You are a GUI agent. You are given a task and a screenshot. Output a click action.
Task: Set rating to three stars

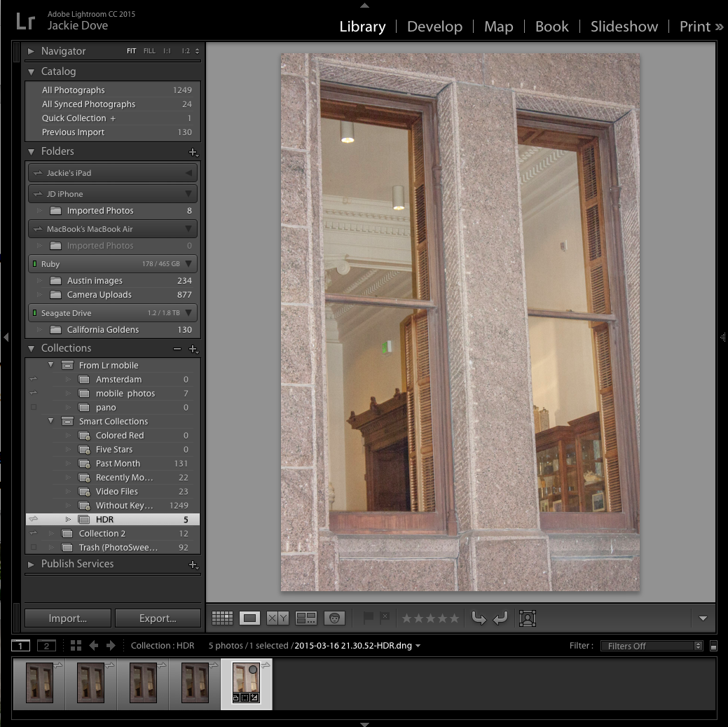click(430, 618)
